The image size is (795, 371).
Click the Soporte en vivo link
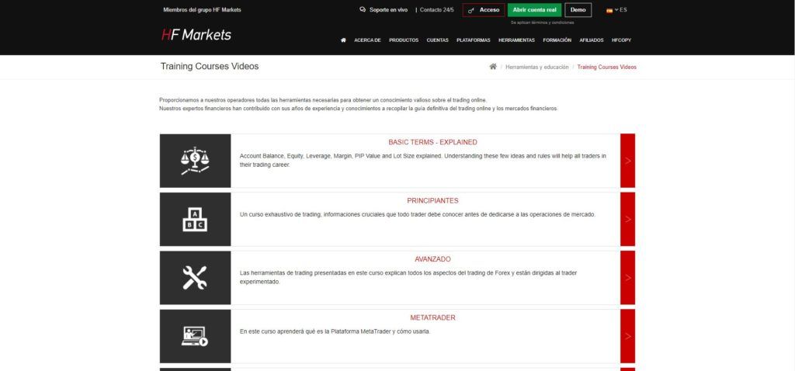pos(388,9)
